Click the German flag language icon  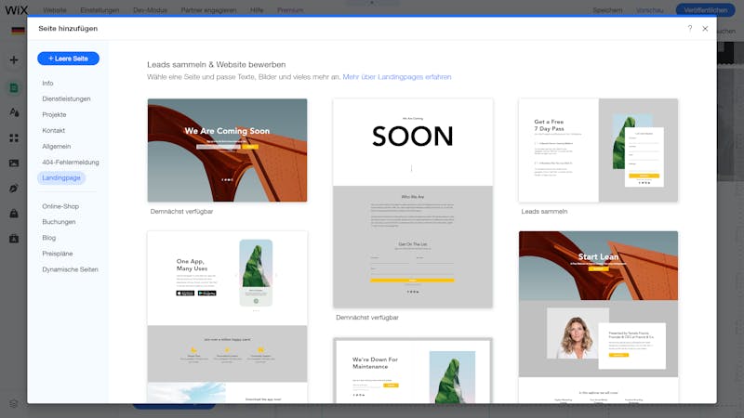click(18, 31)
